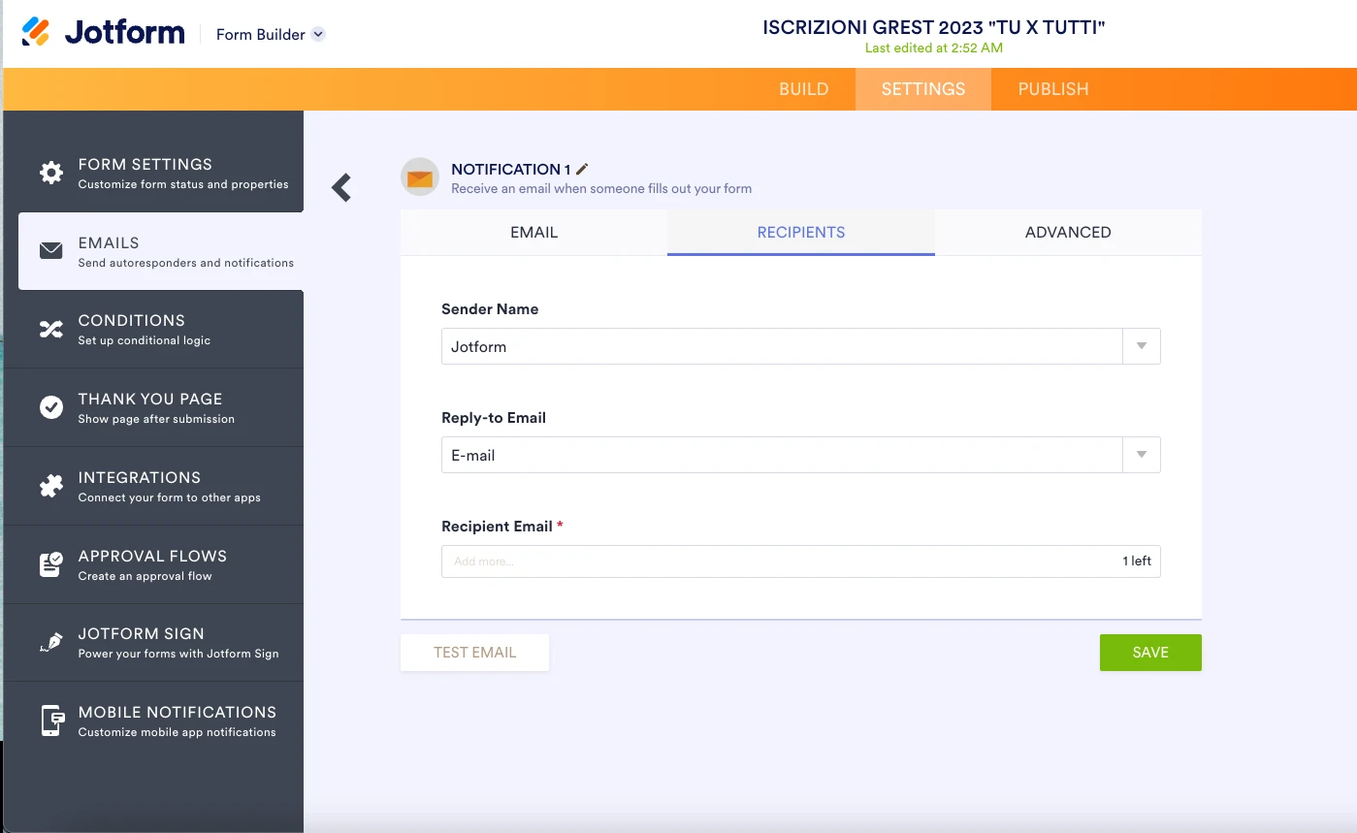Go to the Build tab
This screenshot has height=833, width=1357.
[803, 89]
